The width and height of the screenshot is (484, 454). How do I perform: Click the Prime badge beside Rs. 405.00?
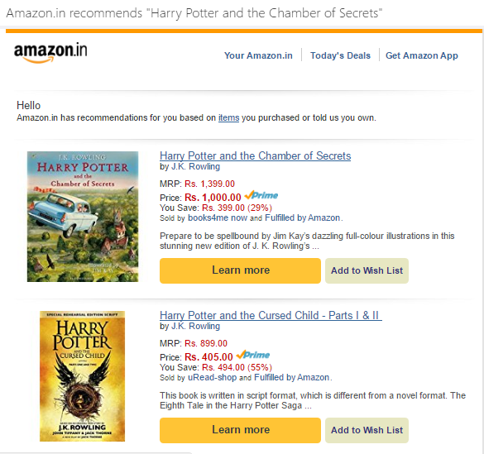point(253,355)
